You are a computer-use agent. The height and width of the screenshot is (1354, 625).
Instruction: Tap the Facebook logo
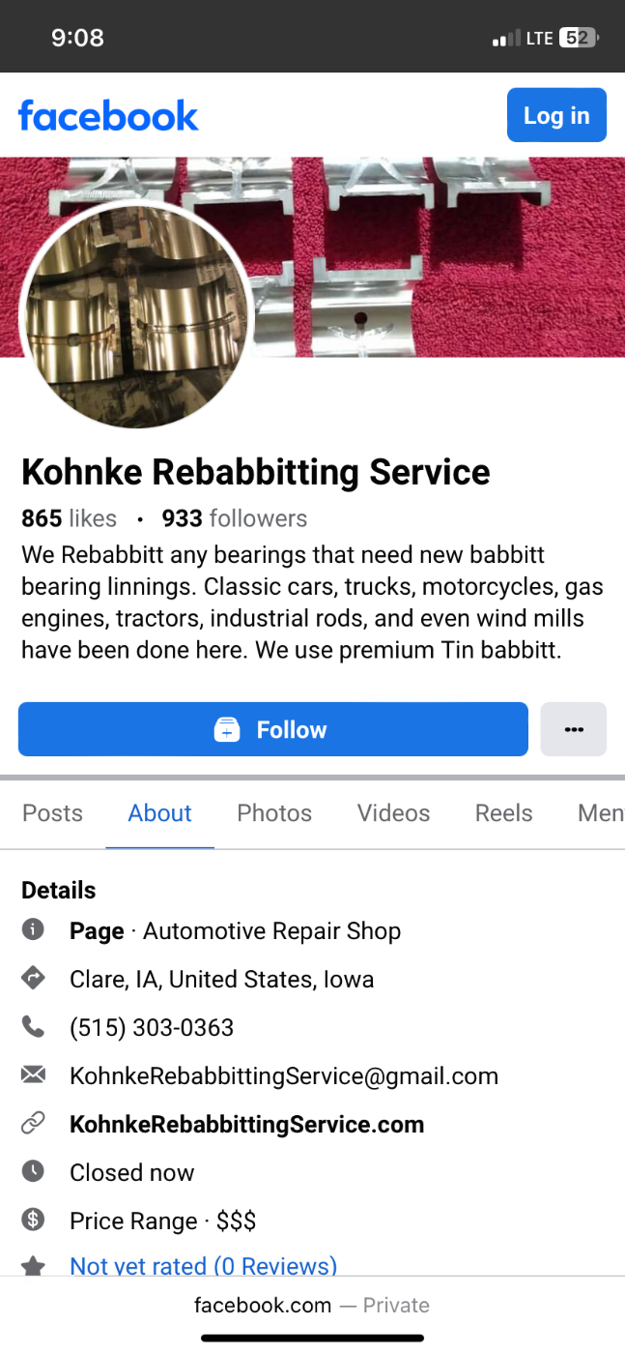click(x=108, y=116)
